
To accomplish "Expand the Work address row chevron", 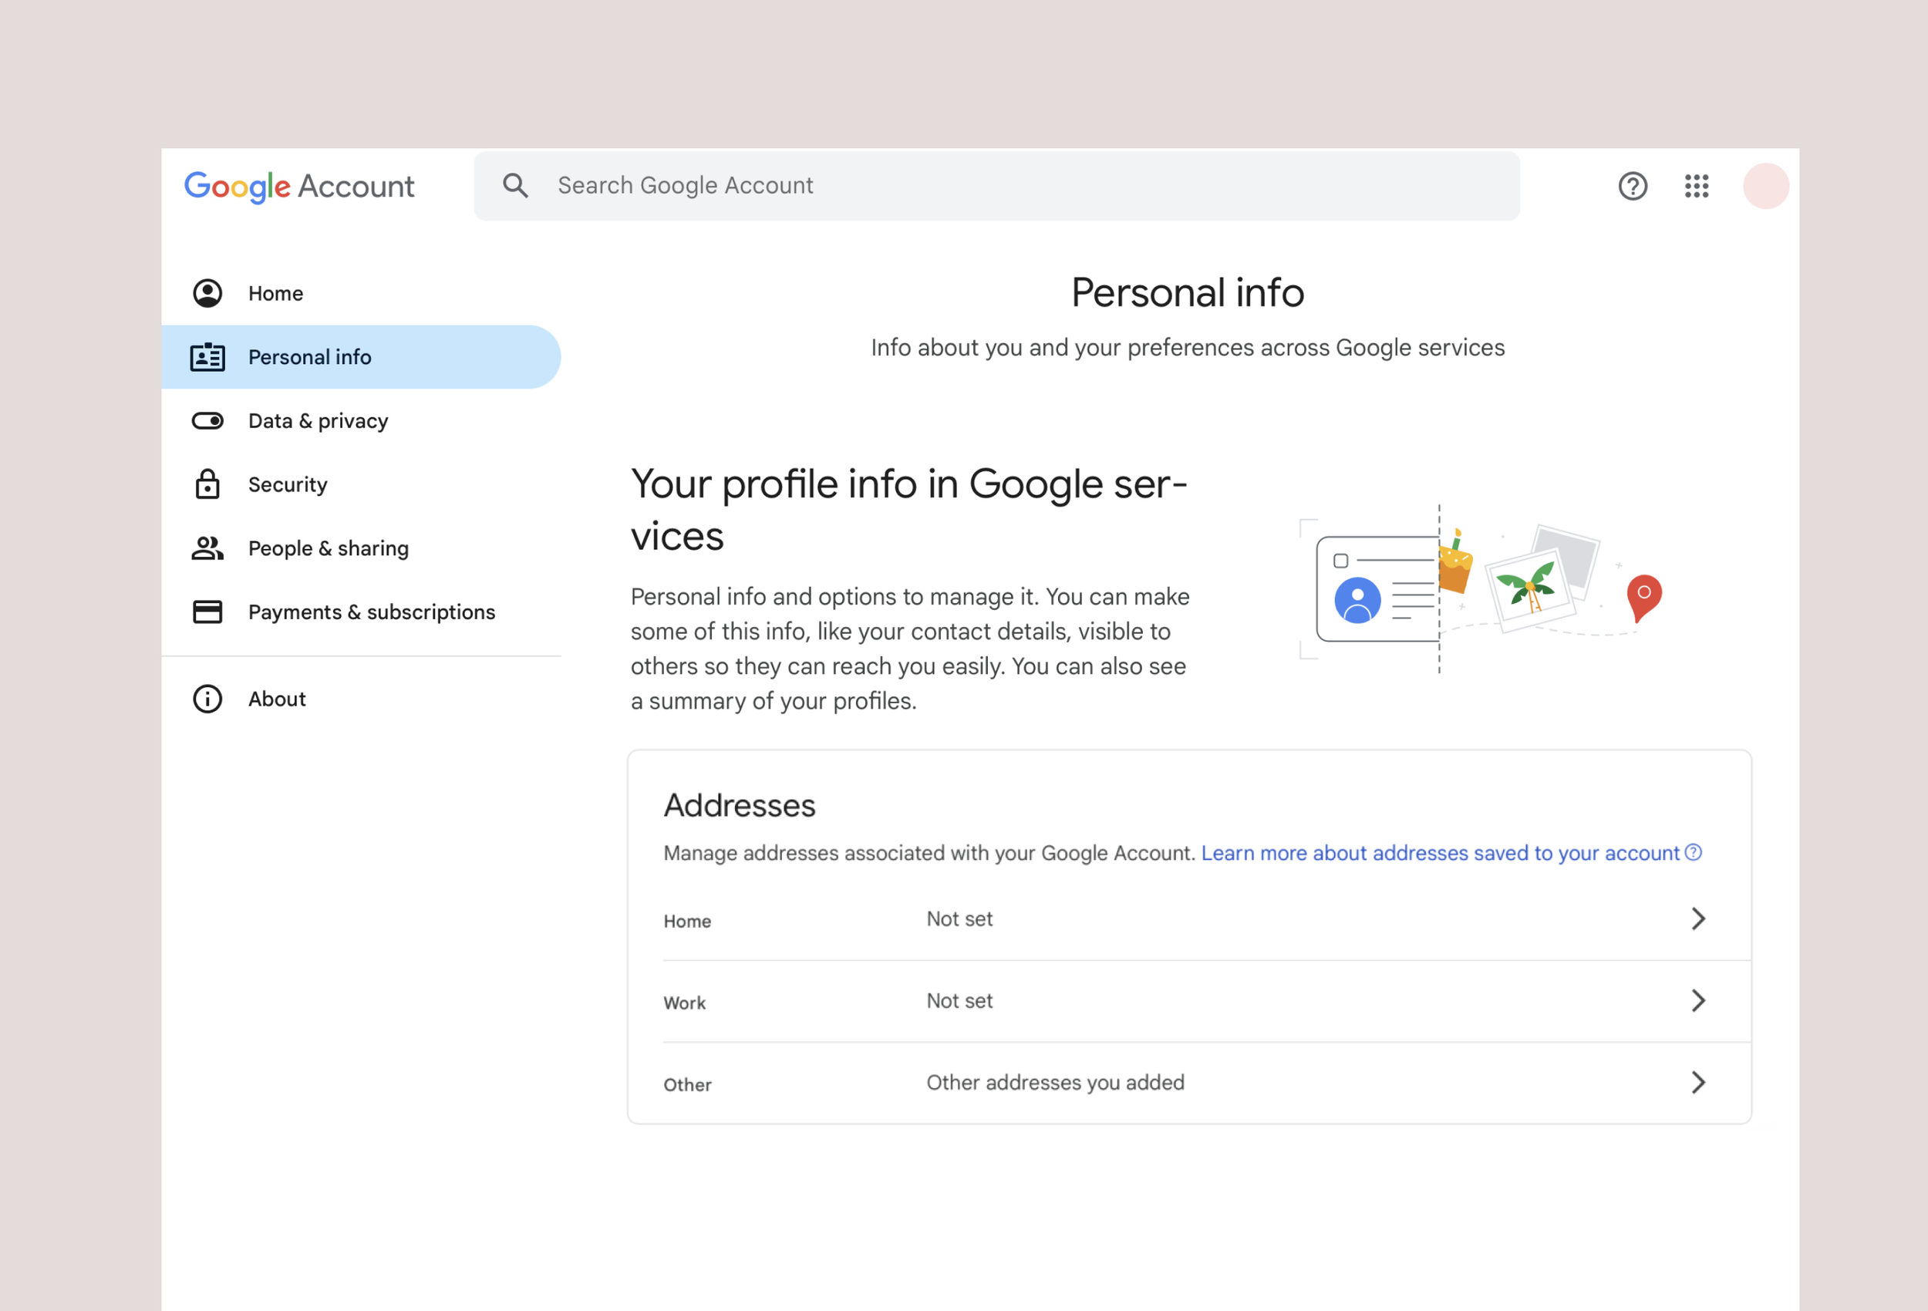I will 1698,1001.
